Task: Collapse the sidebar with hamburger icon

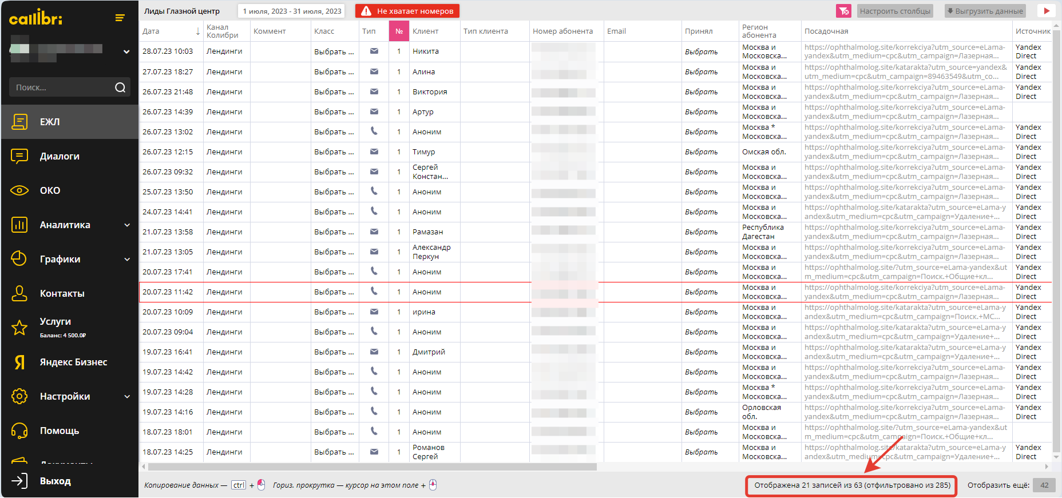Action: (120, 18)
